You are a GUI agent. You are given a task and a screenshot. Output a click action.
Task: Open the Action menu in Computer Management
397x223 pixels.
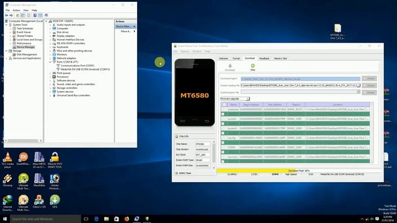coord(16,11)
